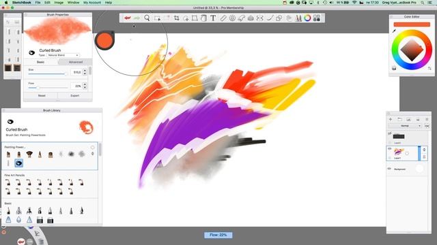
Task: Select the Zoom magnifier tool
Action: point(147,18)
